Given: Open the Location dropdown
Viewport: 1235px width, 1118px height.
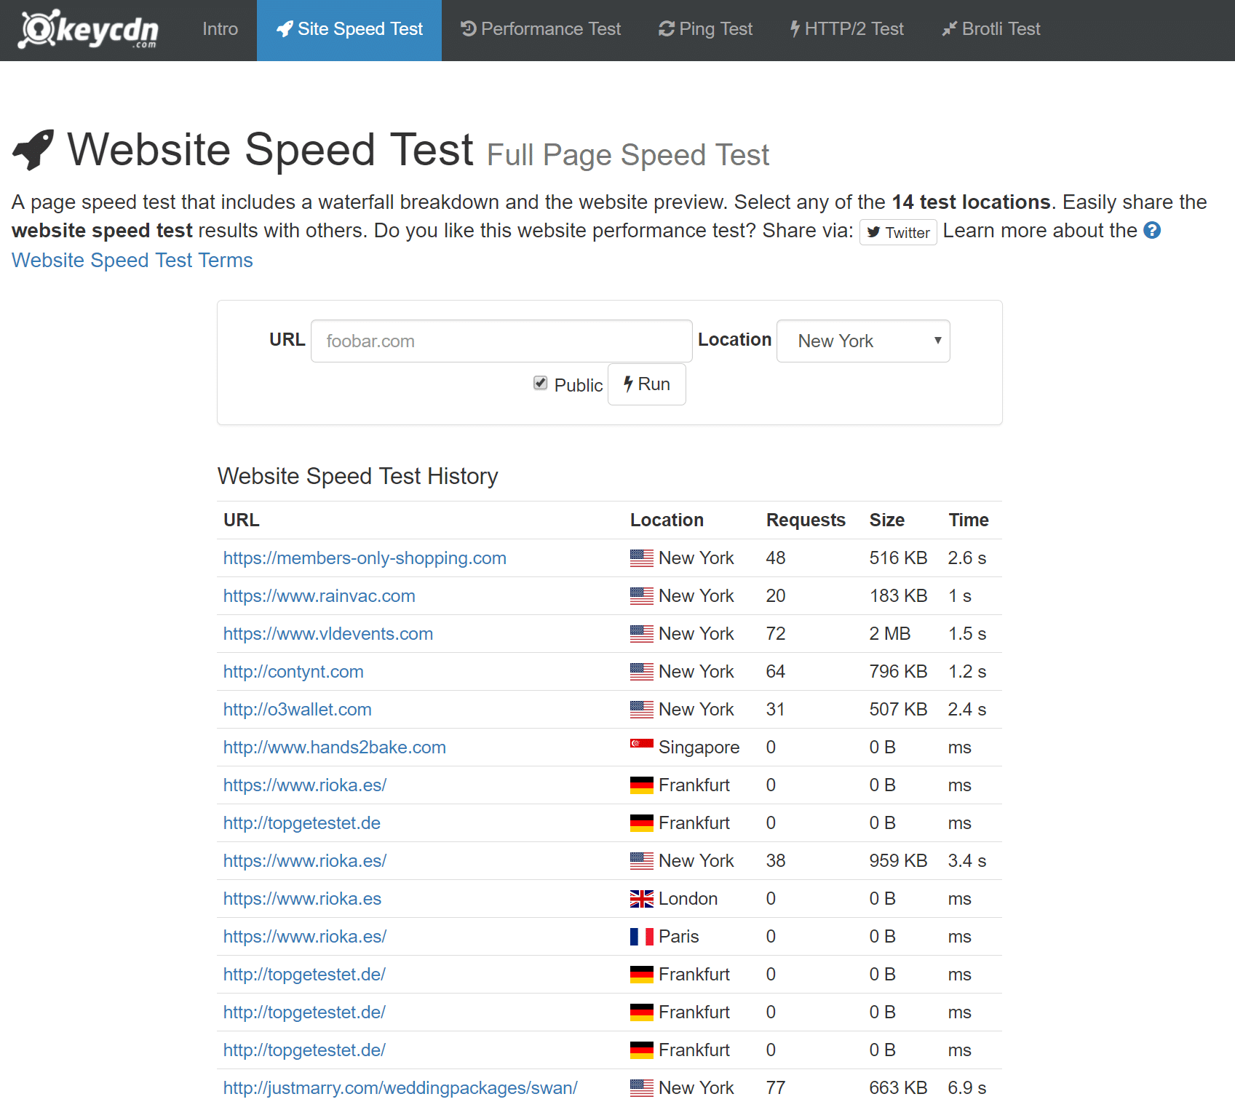Looking at the screenshot, I should pos(863,341).
